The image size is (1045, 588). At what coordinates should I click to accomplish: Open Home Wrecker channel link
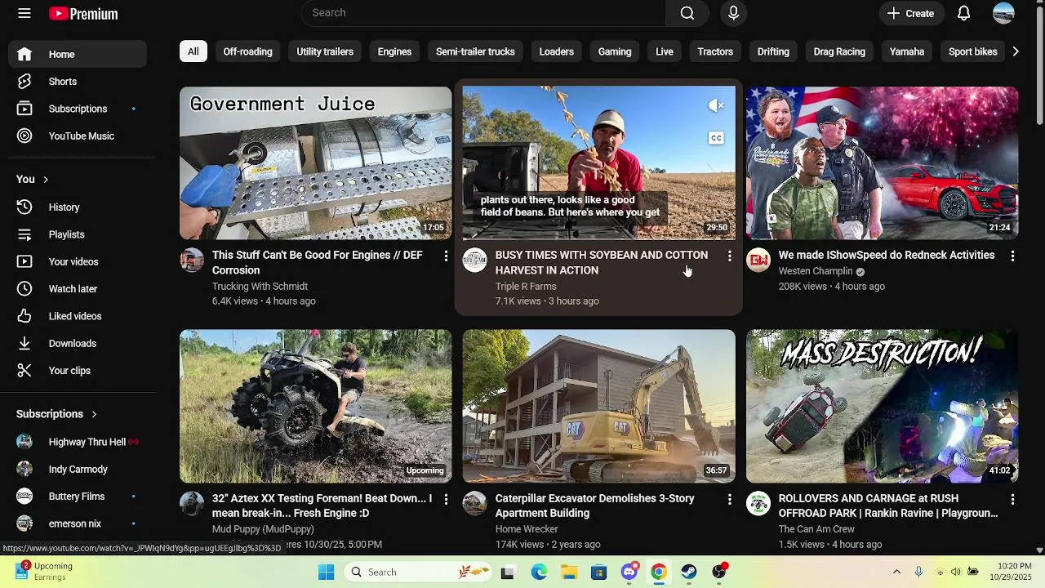(x=527, y=529)
